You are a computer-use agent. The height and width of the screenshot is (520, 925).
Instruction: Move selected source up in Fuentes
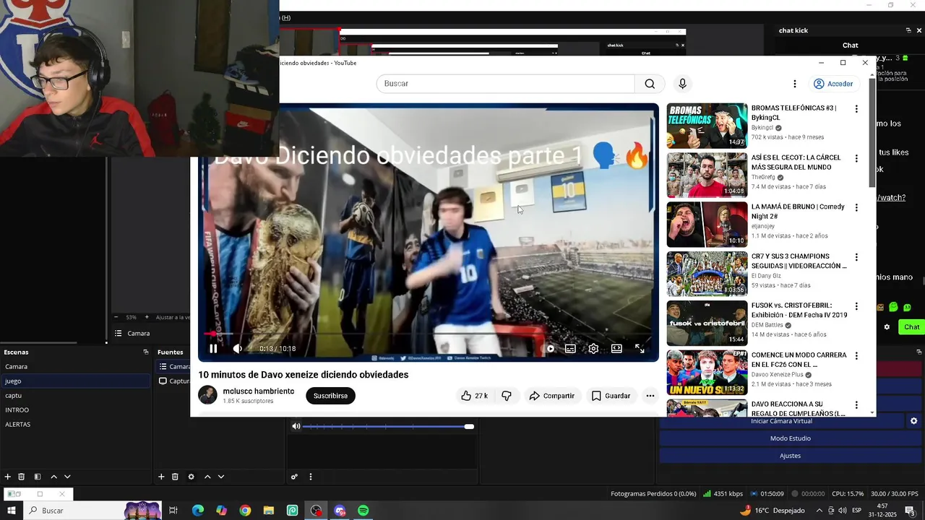pyautogui.click(x=207, y=477)
